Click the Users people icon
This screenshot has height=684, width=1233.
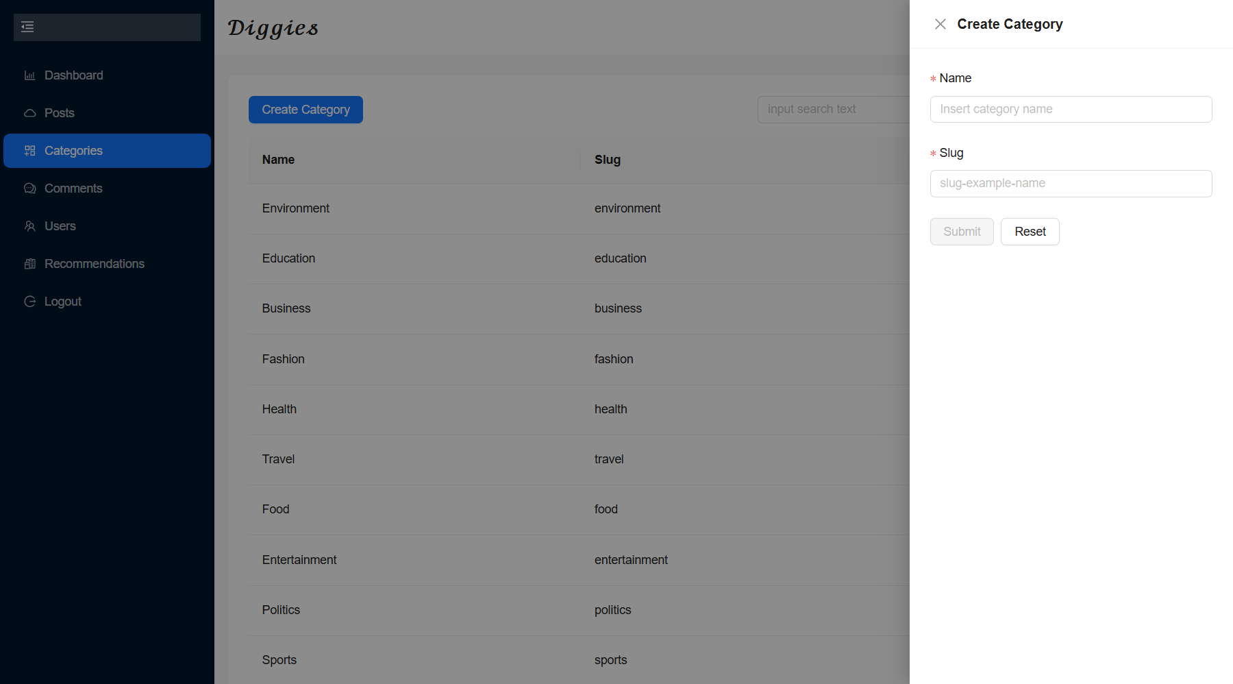coord(29,226)
